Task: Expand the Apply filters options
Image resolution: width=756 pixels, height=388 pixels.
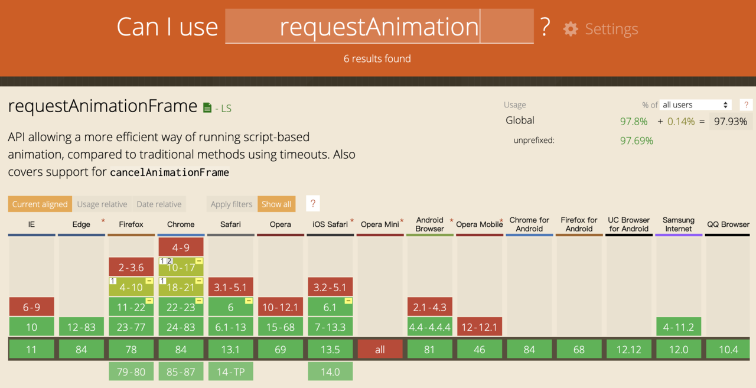Action: (232, 204)
